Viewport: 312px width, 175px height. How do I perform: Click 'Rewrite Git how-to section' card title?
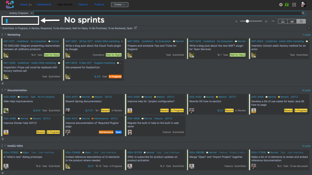[205, 101]
